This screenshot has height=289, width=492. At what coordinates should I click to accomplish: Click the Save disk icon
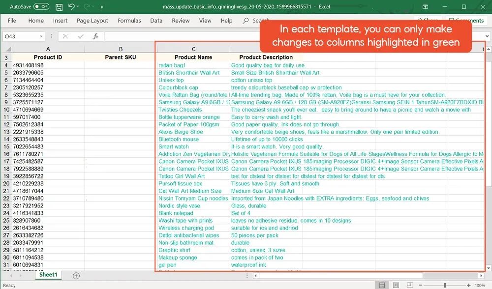pos(59,7)
